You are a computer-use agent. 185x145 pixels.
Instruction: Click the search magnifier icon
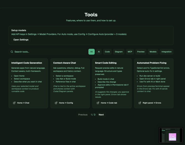(12, 52)
